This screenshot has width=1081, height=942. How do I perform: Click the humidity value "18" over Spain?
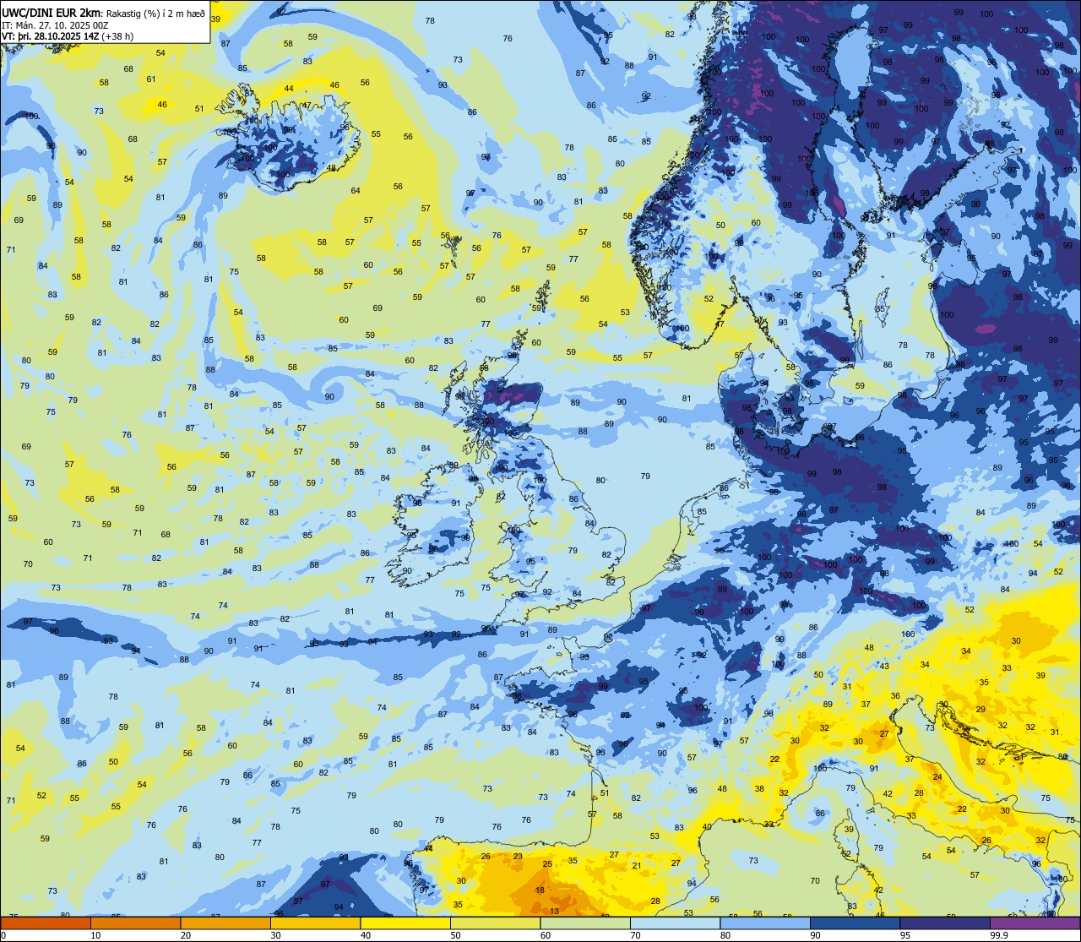click(x=540, y=890)
